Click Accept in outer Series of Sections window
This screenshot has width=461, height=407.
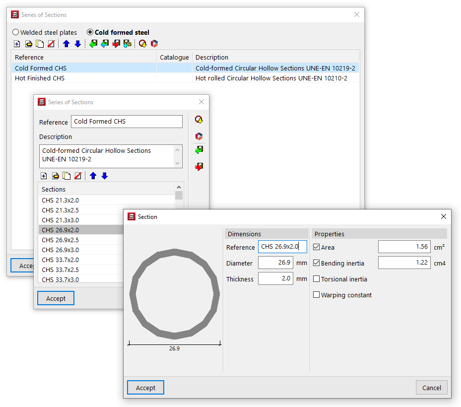[x=22, y=266]
